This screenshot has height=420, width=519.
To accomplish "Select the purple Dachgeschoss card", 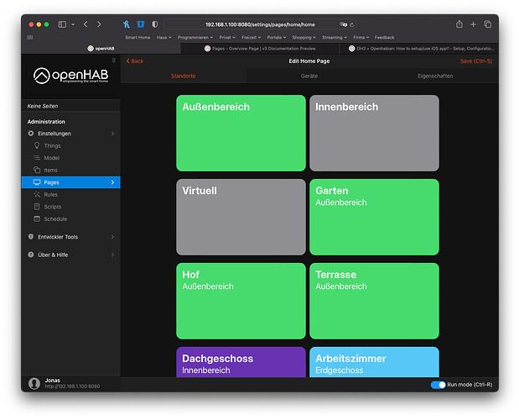I will (x=241, y=362).
